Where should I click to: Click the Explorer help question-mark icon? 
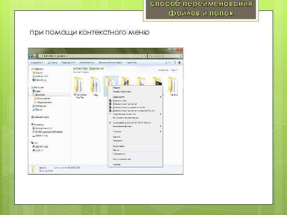(x=179, y=63)
